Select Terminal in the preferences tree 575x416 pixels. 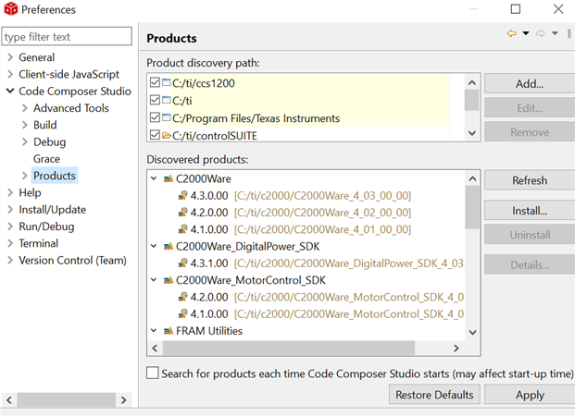coord(39,243)
